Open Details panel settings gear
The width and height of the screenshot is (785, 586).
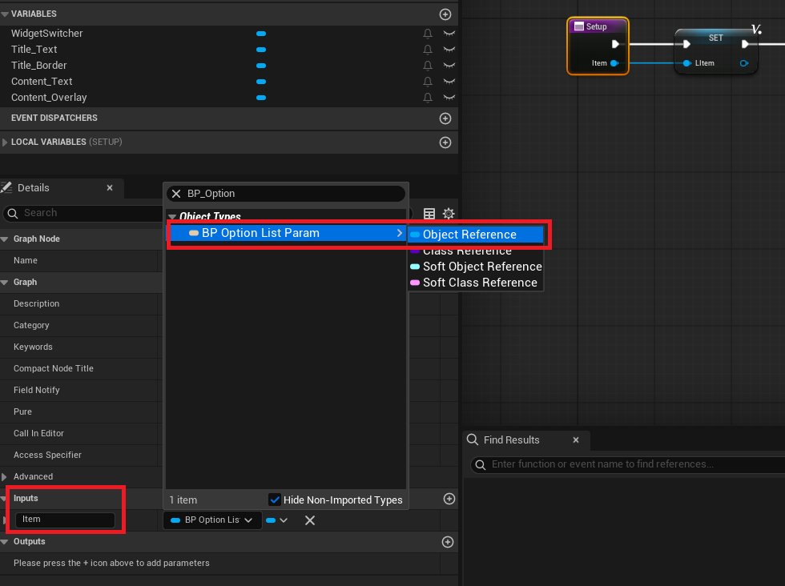[449, 214]
